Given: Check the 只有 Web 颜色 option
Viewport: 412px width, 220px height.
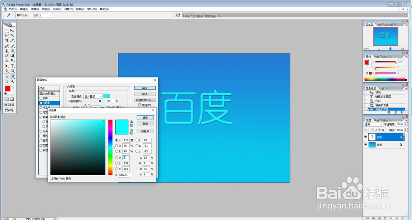Looking at the screenshot, I should pos(51,178).
